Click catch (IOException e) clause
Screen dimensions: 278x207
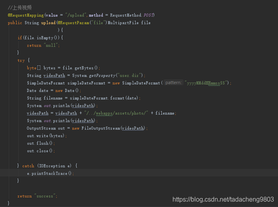(x=47, y=166)
